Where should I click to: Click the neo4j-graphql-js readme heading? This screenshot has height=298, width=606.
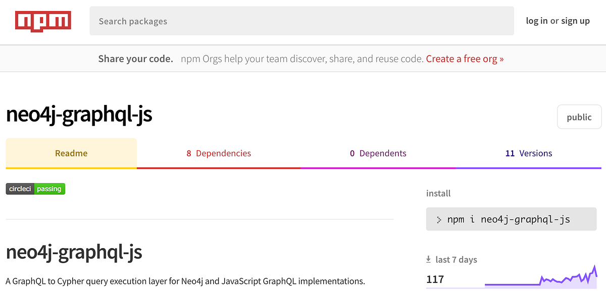click(x=74, y=252)
